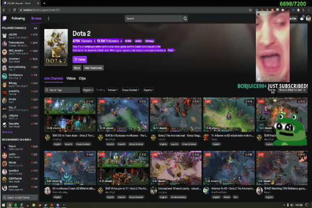Open Trainwreckstv followed channel

20,44
